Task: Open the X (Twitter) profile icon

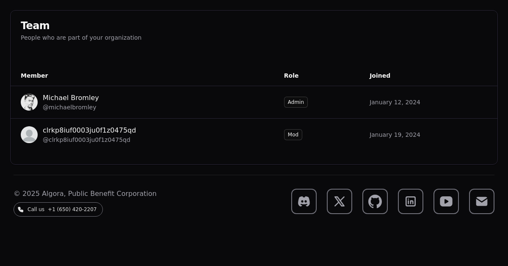Action: [x=340, y=201]
